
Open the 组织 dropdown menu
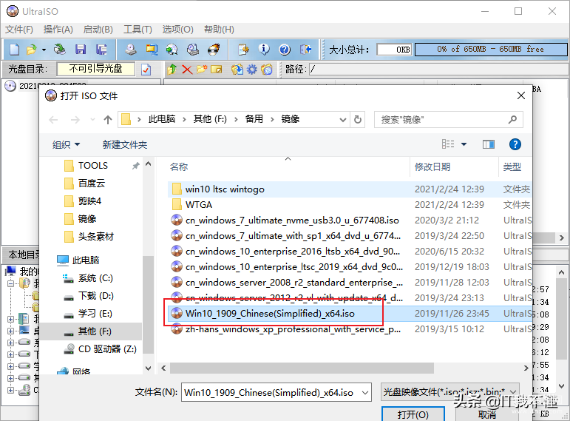[x=66, y=145]
